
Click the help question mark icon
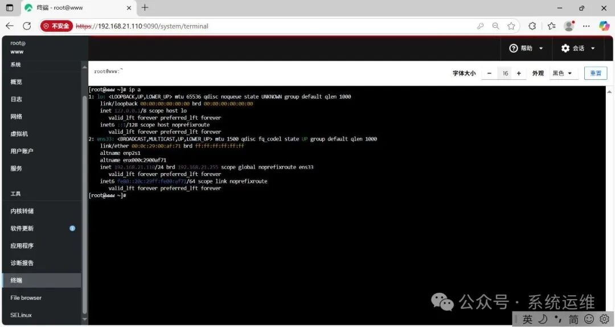click(x=514, y=48)
